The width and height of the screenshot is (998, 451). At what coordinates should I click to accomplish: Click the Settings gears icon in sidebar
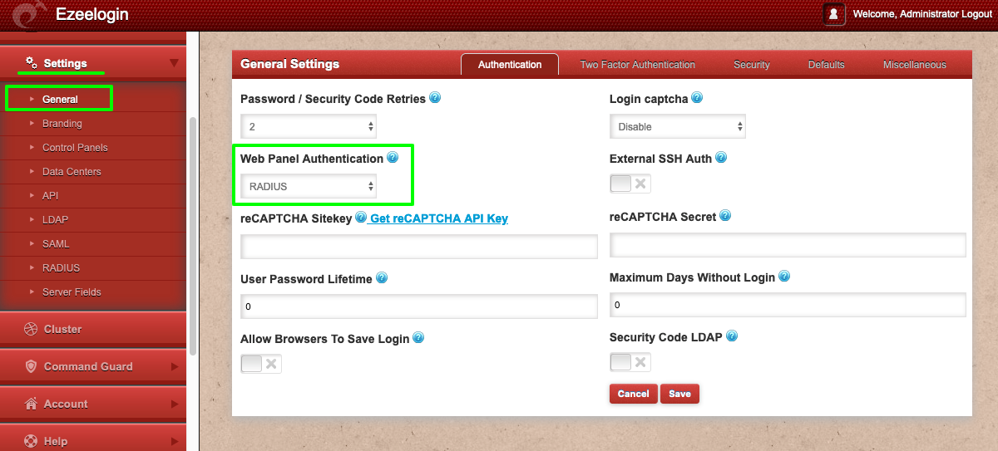32,63
